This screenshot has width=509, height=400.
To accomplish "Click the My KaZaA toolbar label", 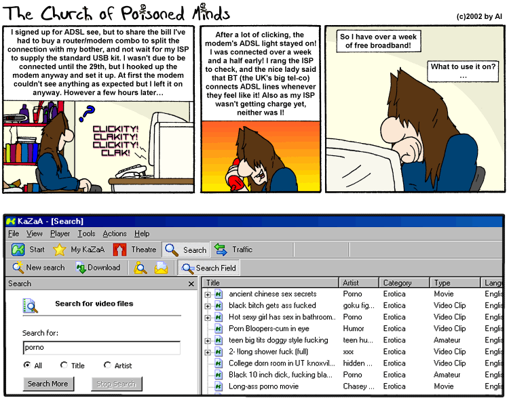I will coord(88,249).
